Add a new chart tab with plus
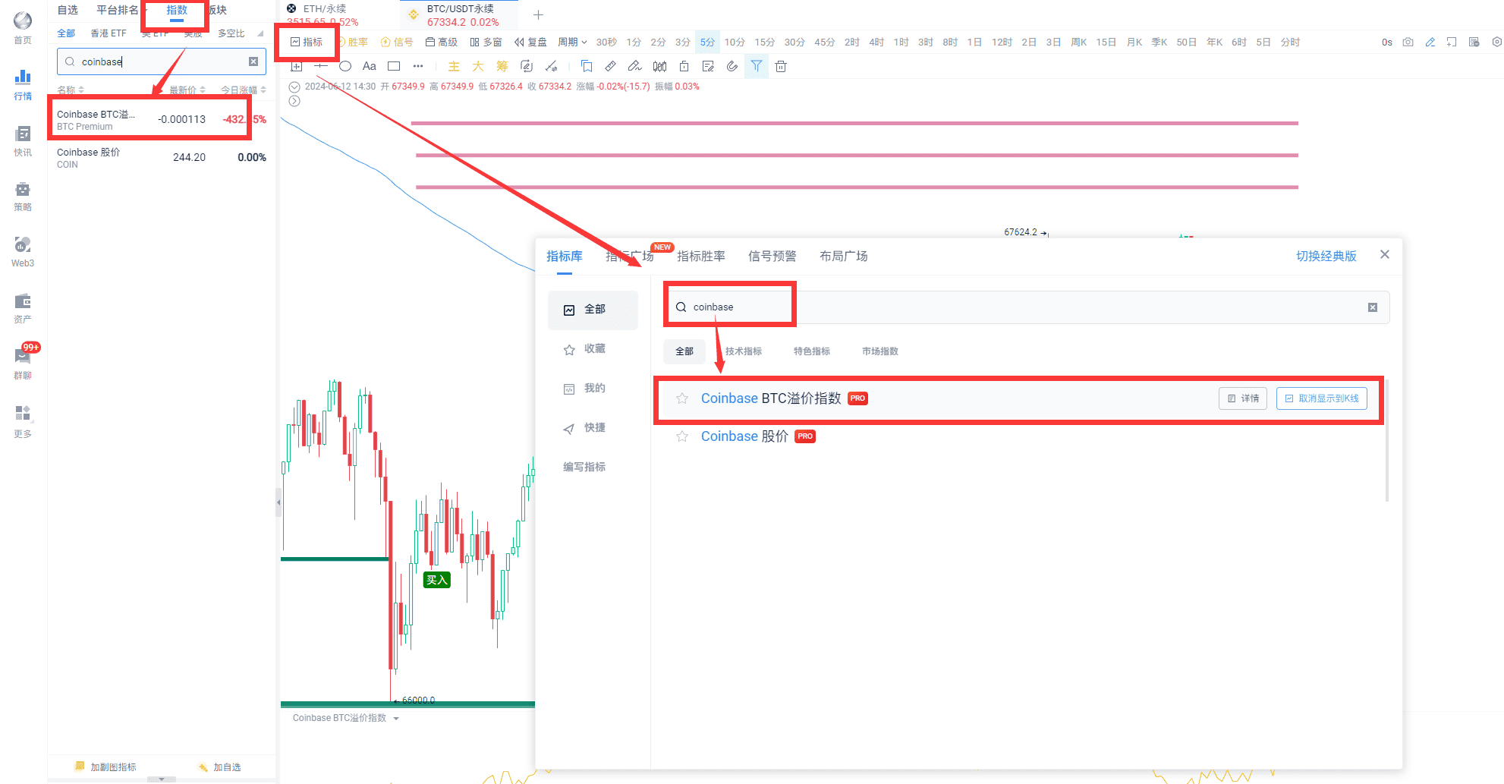The image size is (1504, 784). pyautogui.click(x=538, y=14)
